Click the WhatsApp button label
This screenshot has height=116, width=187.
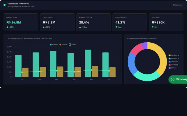click(x=182, y=79)
